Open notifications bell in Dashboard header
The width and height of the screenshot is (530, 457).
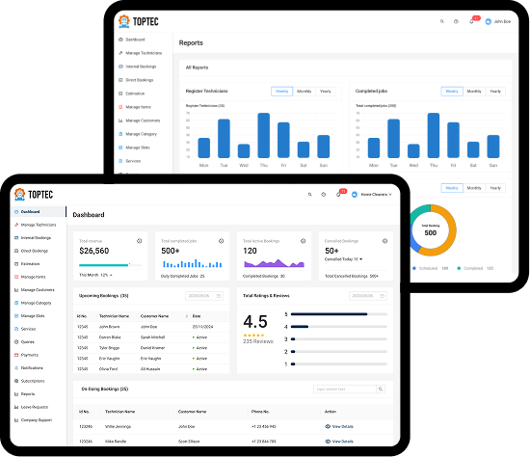click(x=338, y=195)
